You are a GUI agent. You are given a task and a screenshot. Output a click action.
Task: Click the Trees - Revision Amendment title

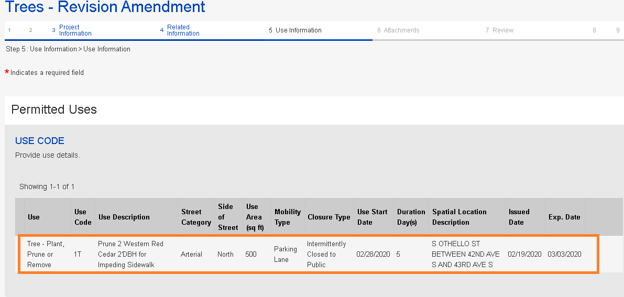pyautogui.click(x=105, y=7)
